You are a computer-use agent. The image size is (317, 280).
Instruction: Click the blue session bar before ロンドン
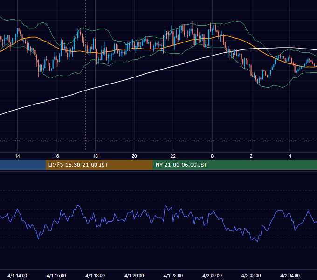tap(23, 165)
